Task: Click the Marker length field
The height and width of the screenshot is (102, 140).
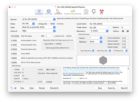Action: (125, 47)
